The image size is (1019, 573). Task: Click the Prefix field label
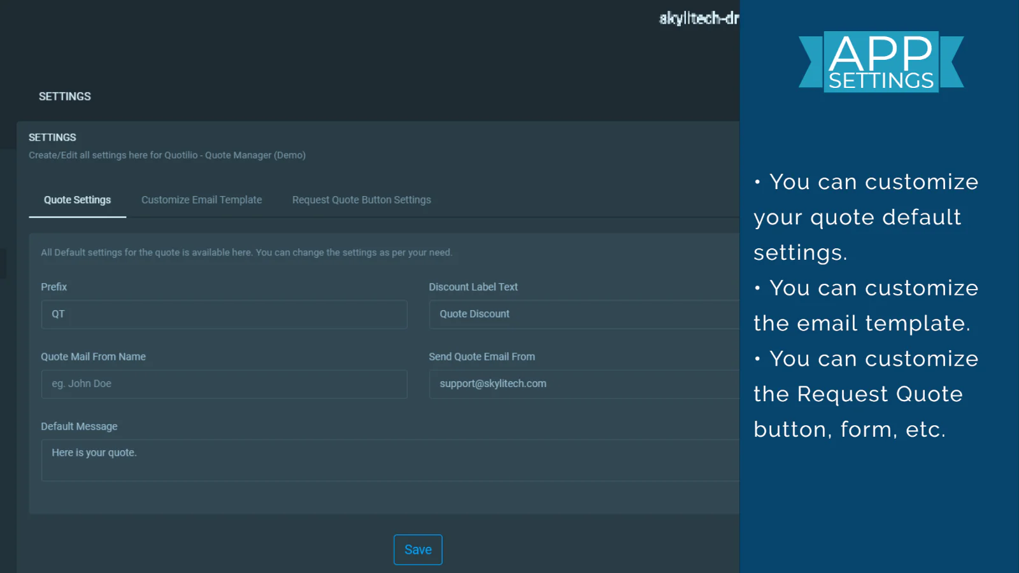coord(54,287)
